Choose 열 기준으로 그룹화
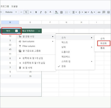The height and width of the screenshot is (108, 111). click(x=36, y=51)
